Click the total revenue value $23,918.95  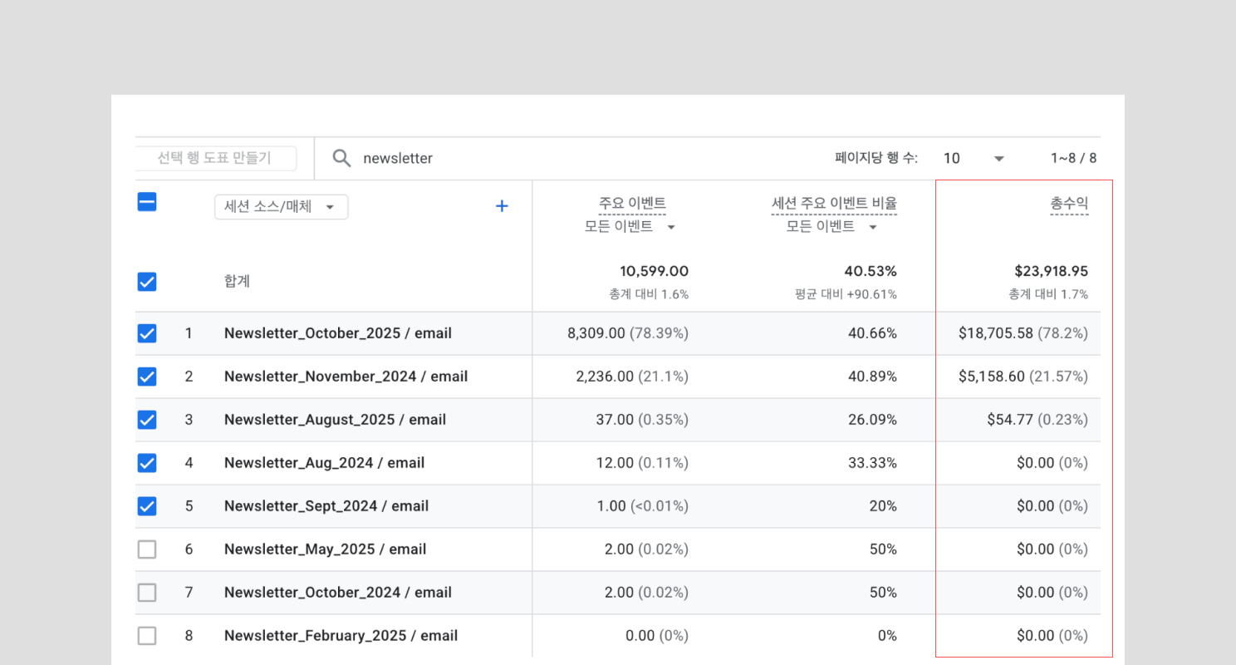[x=1051, y=271]
